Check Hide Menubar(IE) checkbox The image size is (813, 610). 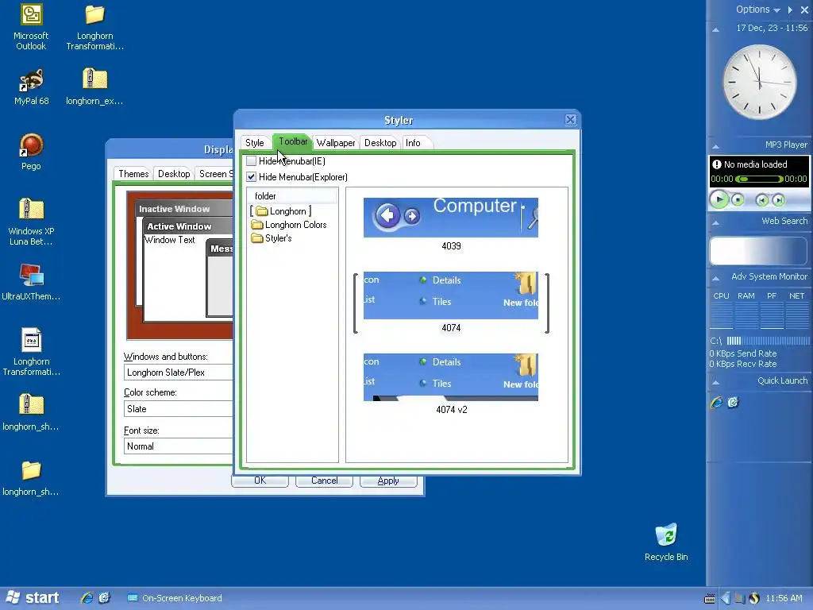[x=252, y=160]
